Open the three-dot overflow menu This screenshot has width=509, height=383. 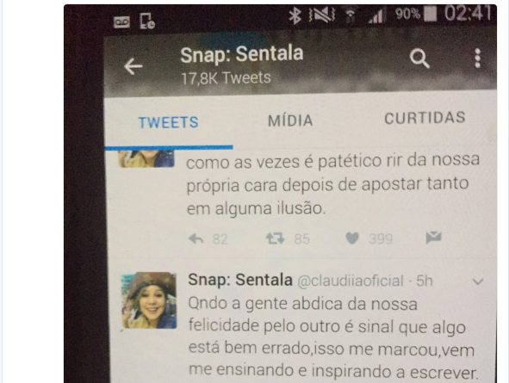pos(477,59)
